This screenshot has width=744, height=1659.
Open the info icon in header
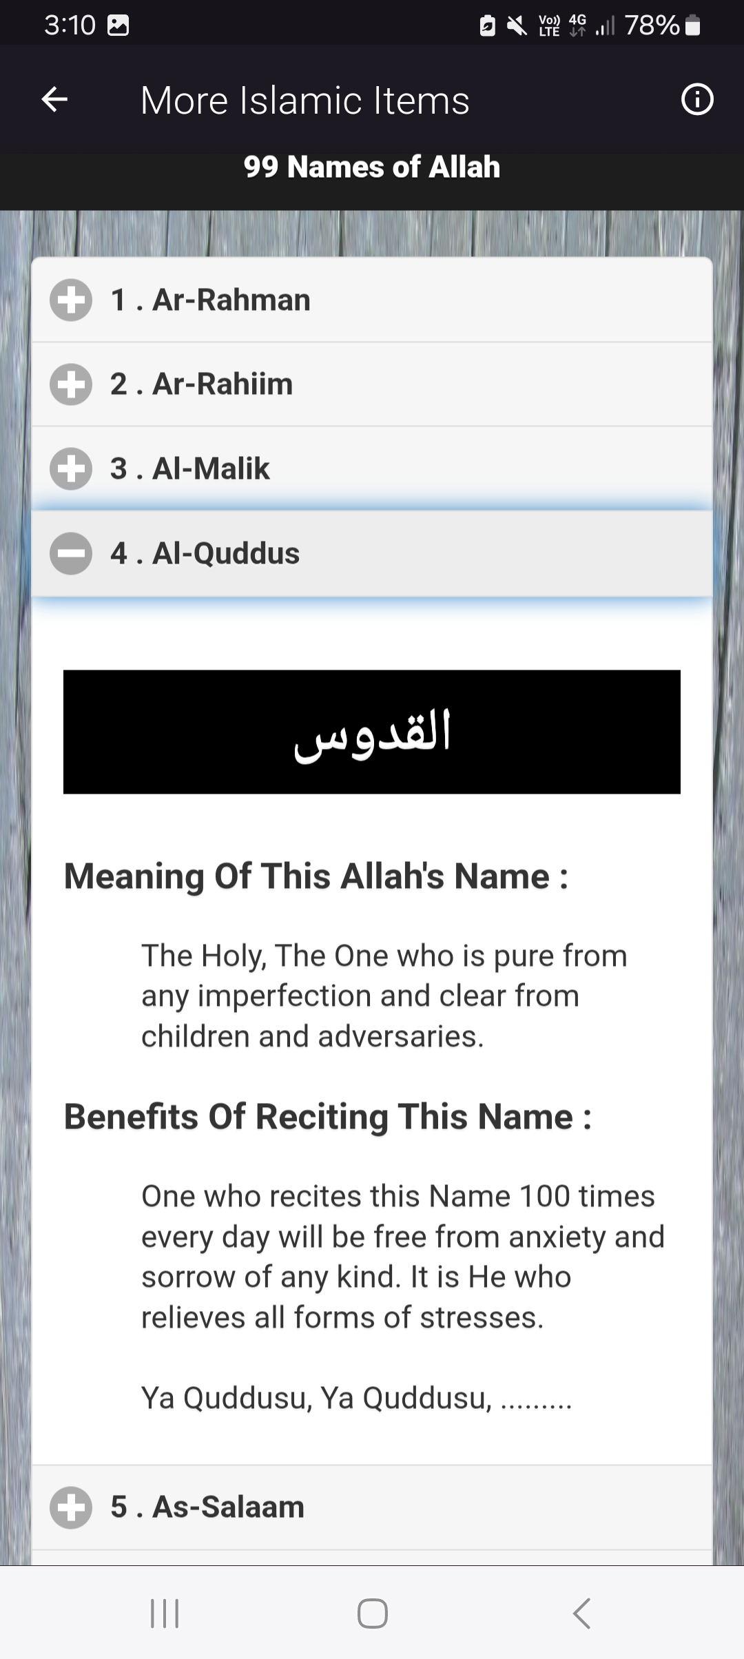(x=697, y=100)
